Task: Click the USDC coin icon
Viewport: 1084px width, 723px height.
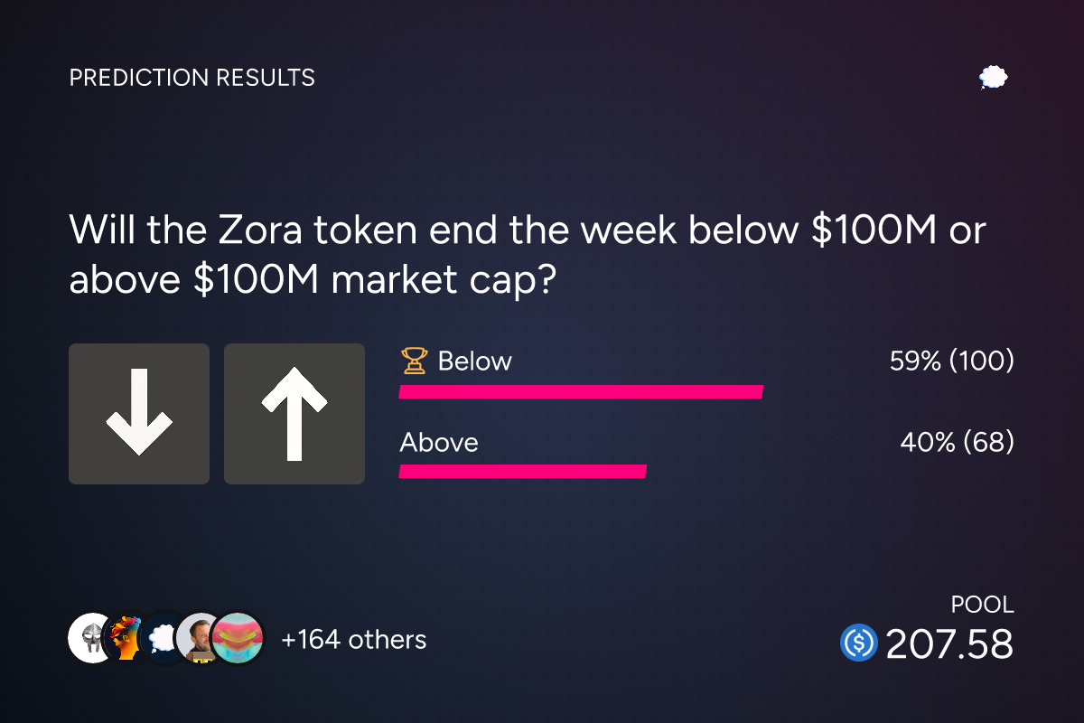Action: coord(859,643)
